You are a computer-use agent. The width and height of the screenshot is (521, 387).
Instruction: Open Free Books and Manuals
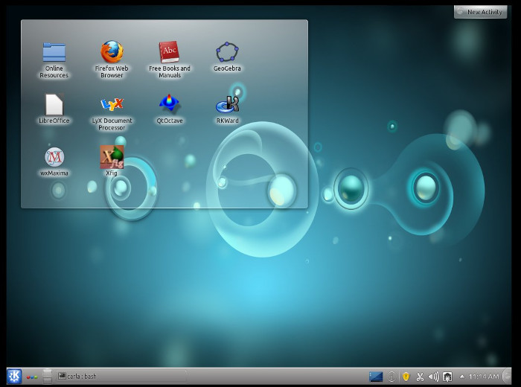170,60
